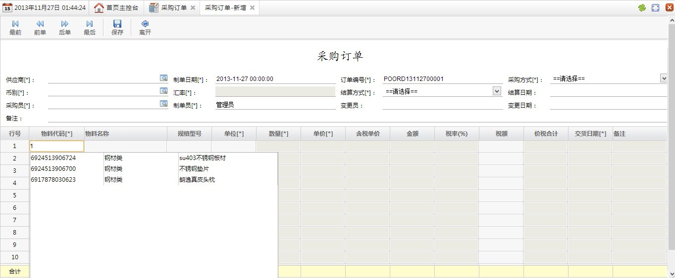Click the close icon at far top right
The width and height of the screenshot is (675, 278).
pos(669,8)
